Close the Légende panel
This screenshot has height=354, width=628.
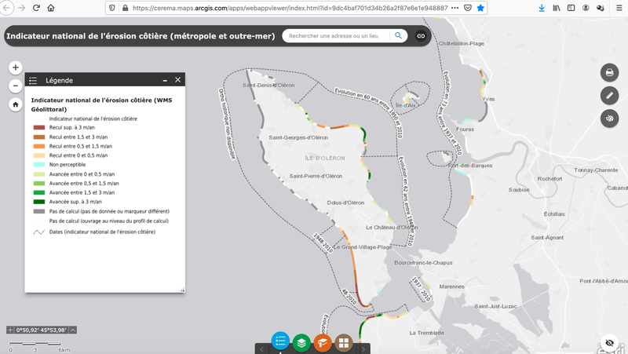point(178,80)
